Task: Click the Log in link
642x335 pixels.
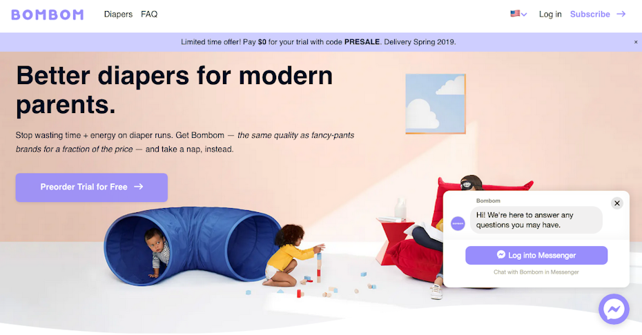Action: point(550,14)
